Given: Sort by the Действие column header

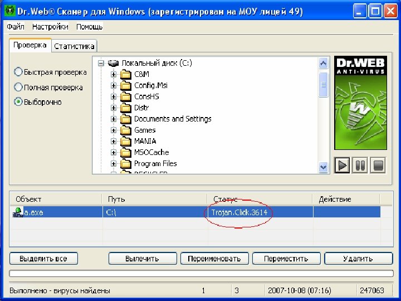Looking at the screenshot, I should 346,199.
